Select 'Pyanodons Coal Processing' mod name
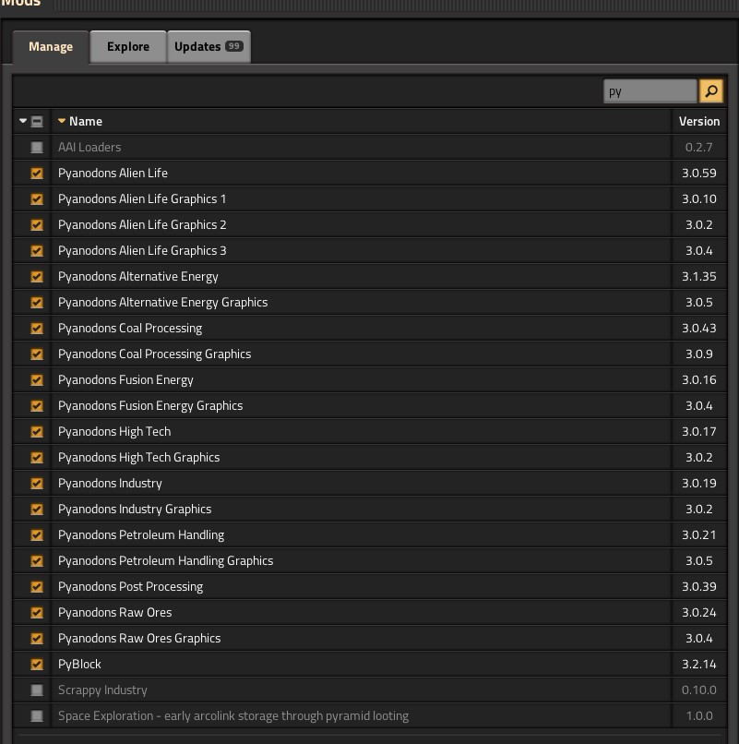Image resolution: width=739 pixels, height=744 pixels. 130,329
